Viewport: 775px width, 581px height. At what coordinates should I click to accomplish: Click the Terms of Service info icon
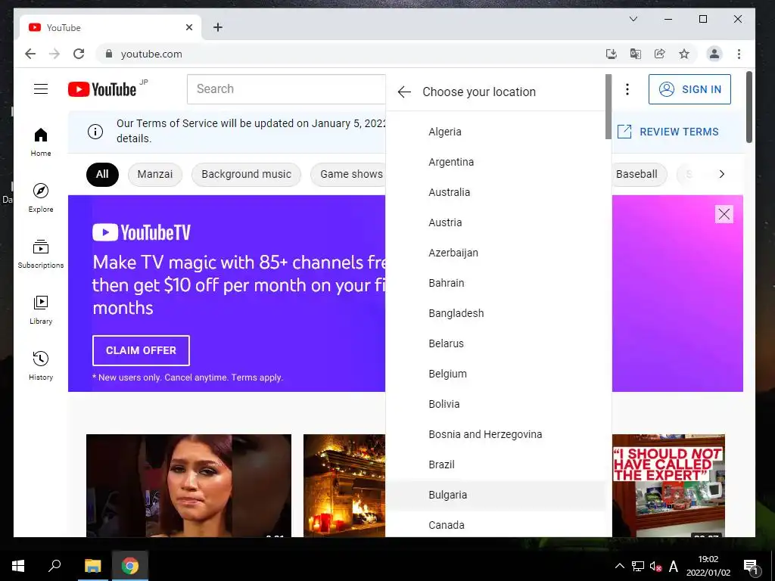95,132
